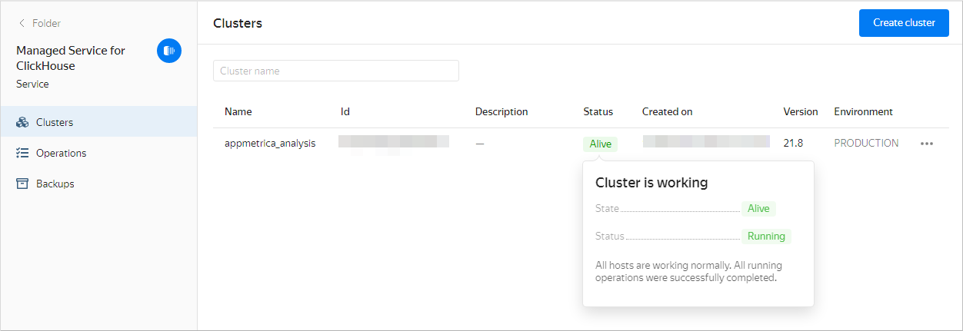Open the Clusters section in sidebar
The image size is (963, 331).
(x=55, y=122)
